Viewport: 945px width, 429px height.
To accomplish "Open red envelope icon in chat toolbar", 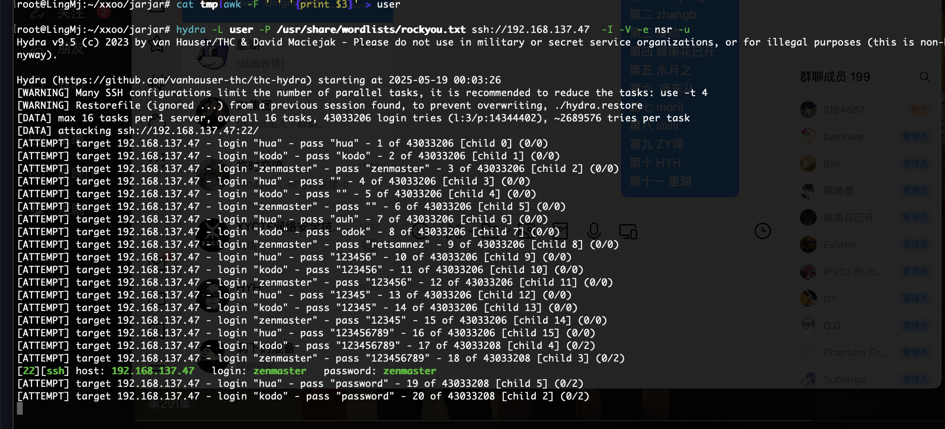I will (560, 231).
